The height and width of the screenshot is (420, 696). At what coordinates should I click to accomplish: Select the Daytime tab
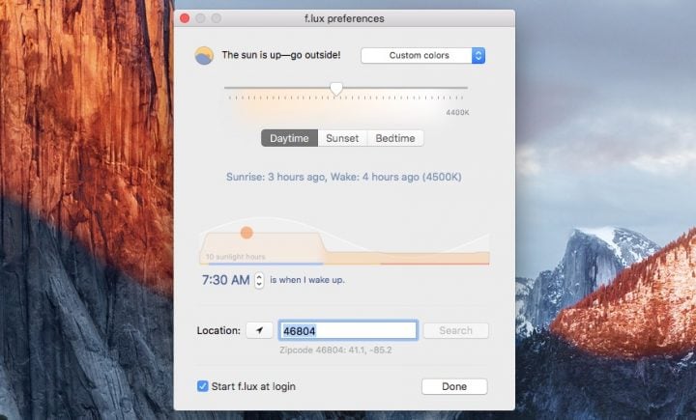pos(289,138)
